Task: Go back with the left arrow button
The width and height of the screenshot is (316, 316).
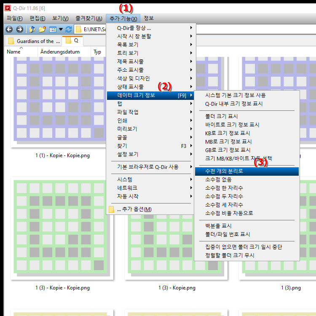Action: tap(9, 29)
